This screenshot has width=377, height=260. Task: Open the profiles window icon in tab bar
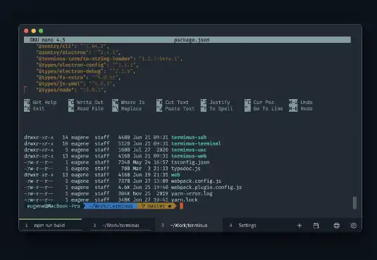316,226
